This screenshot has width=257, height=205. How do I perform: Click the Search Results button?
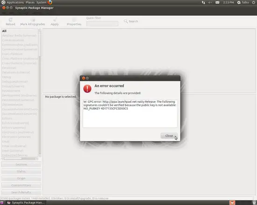[21, 192]
